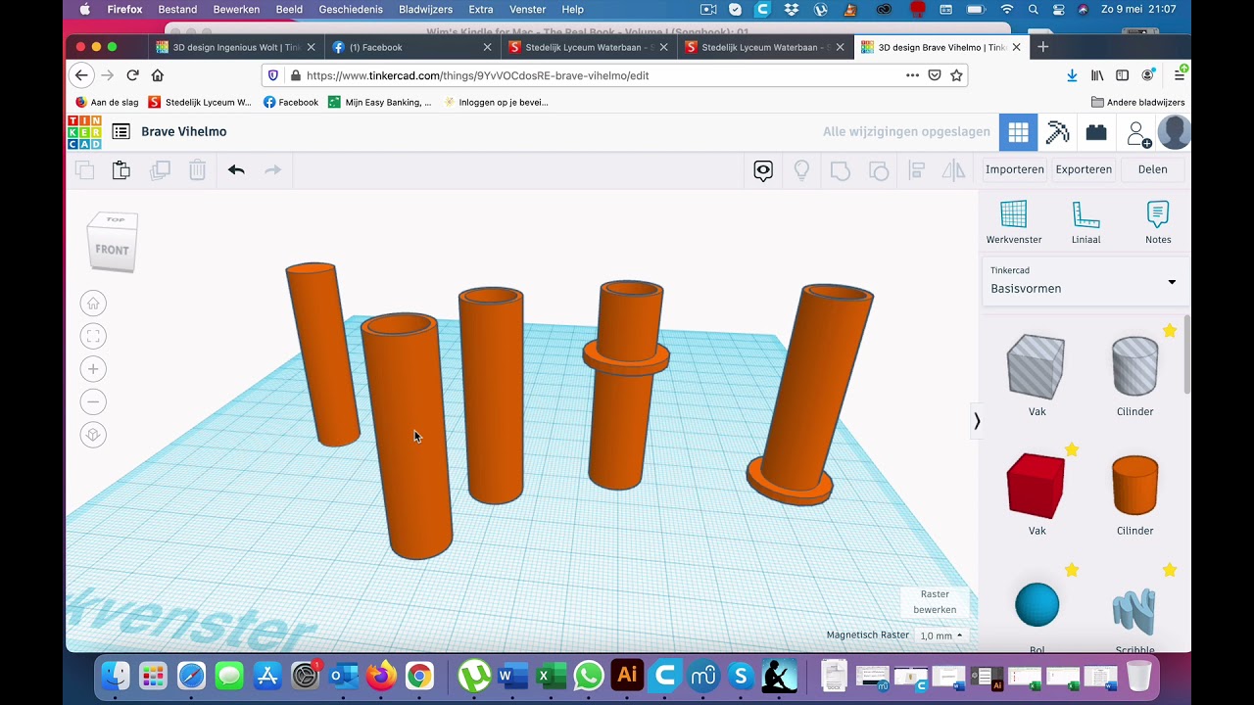
Task: Open the Bewerken menu
Action: (236, 9)
